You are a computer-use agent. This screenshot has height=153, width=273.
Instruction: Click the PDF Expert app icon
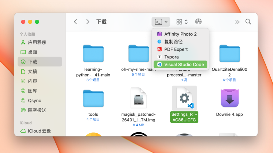(x=159, y=49)
